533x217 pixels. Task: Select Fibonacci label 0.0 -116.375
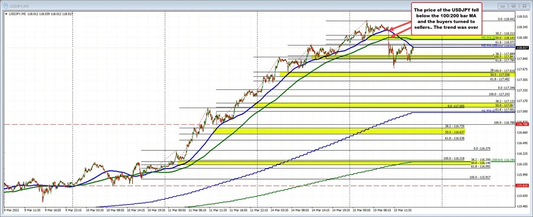(482, 149)
